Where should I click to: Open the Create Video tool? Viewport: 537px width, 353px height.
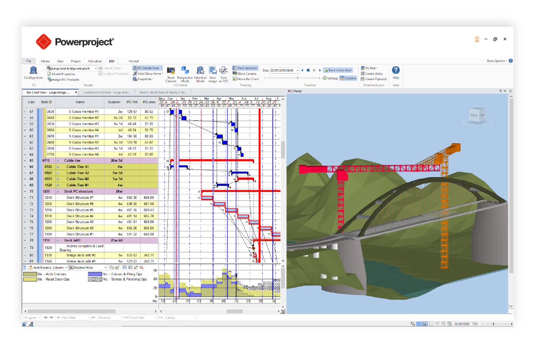click(x=372, y=73)
